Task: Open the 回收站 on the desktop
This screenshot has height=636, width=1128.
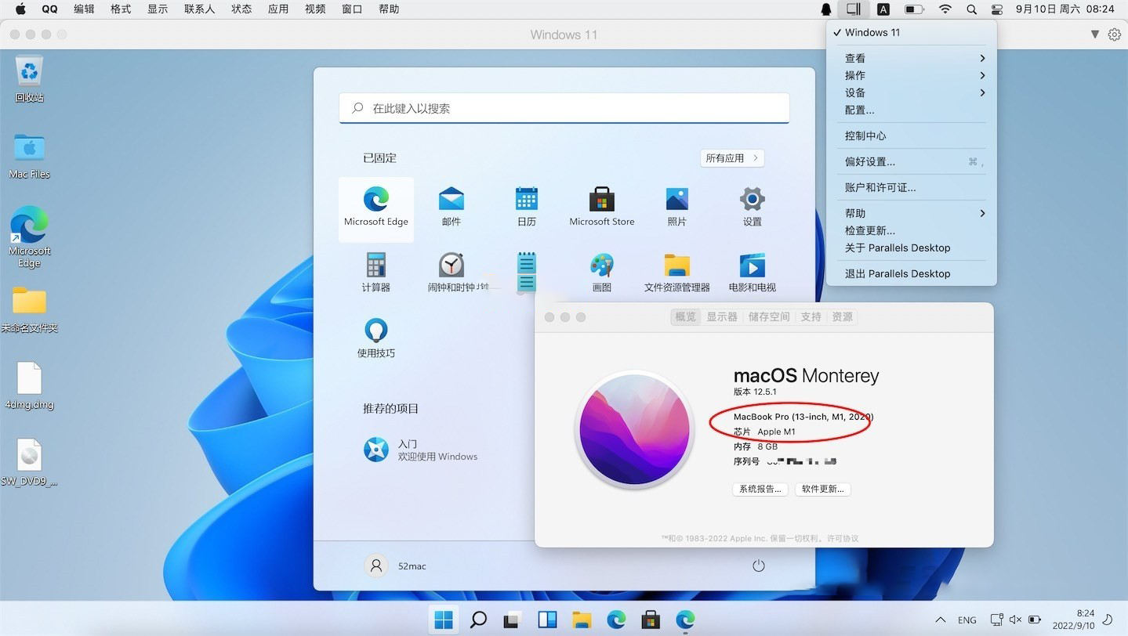Action: (x=29, y=74)
